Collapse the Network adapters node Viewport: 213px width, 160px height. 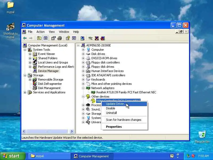83,88
